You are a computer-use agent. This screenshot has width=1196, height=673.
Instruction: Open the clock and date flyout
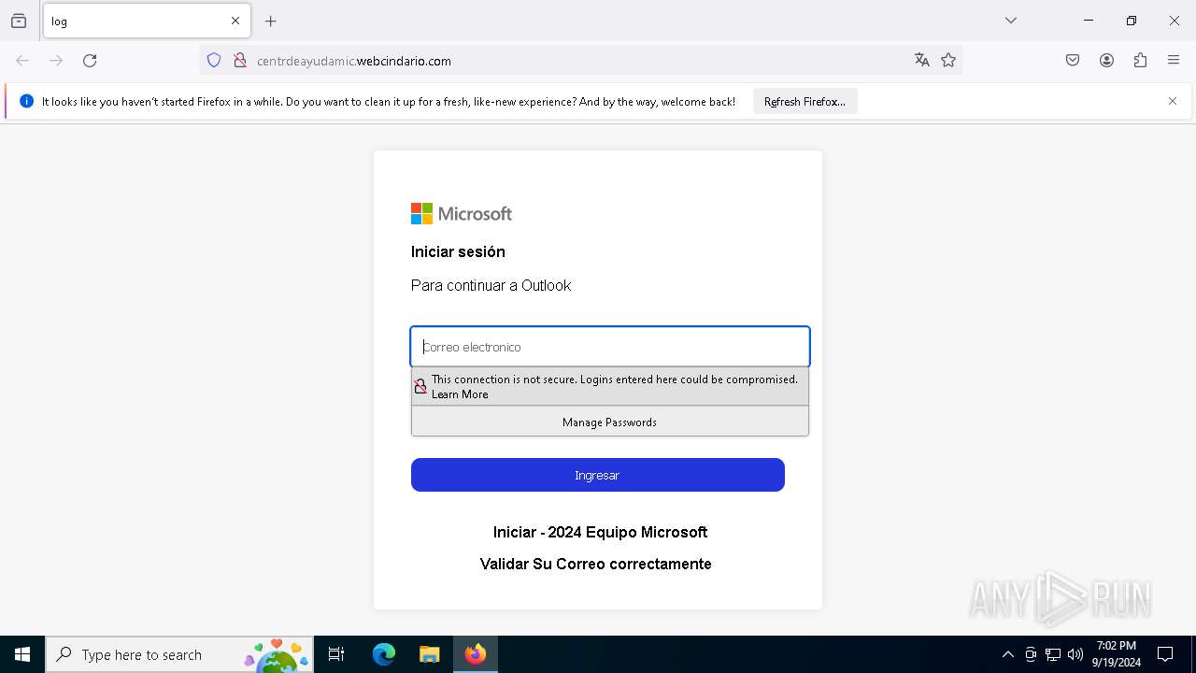[x=1116, y=654]
